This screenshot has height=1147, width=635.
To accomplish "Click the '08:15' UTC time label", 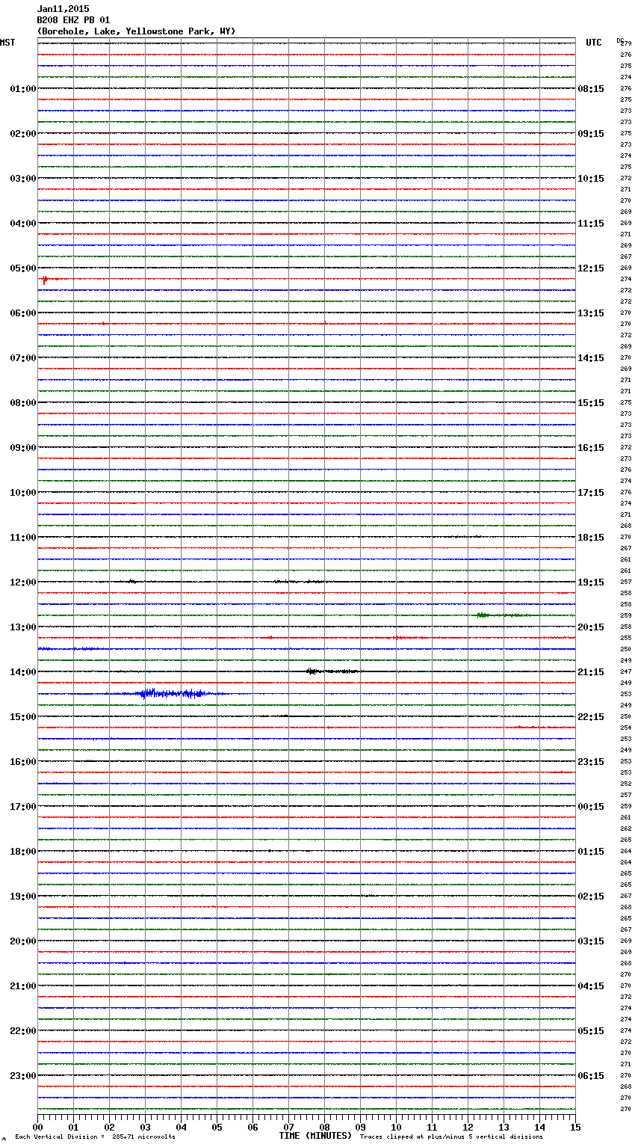I will (591, 89).
